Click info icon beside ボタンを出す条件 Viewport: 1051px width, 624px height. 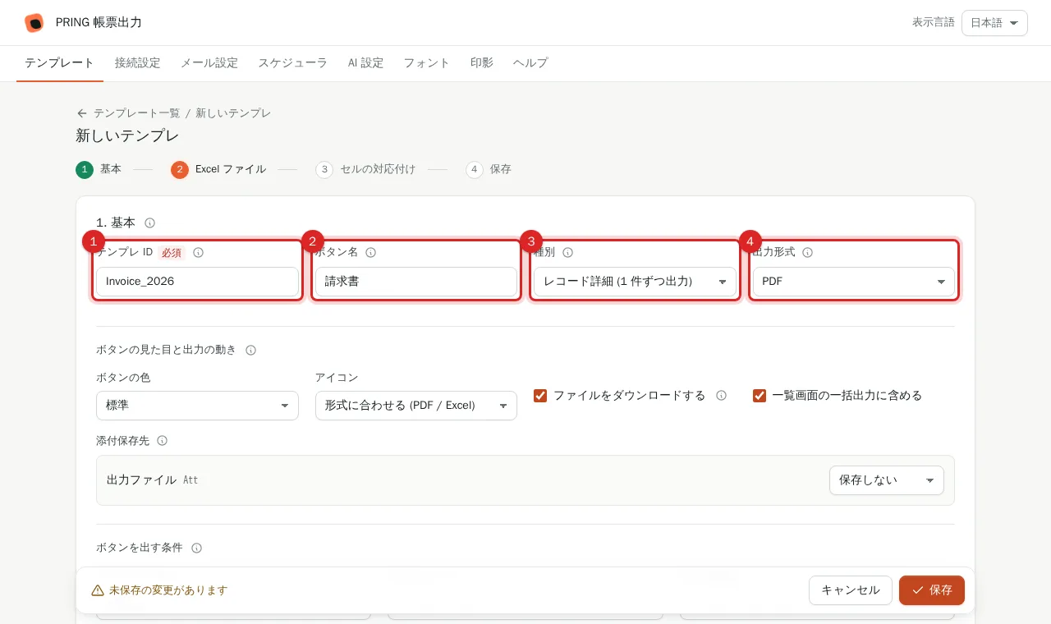[196, 548]
